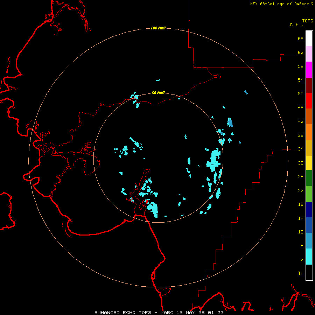Click the dark green legend swatch

309,178
